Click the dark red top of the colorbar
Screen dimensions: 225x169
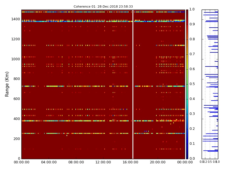[x=187, y=12]
